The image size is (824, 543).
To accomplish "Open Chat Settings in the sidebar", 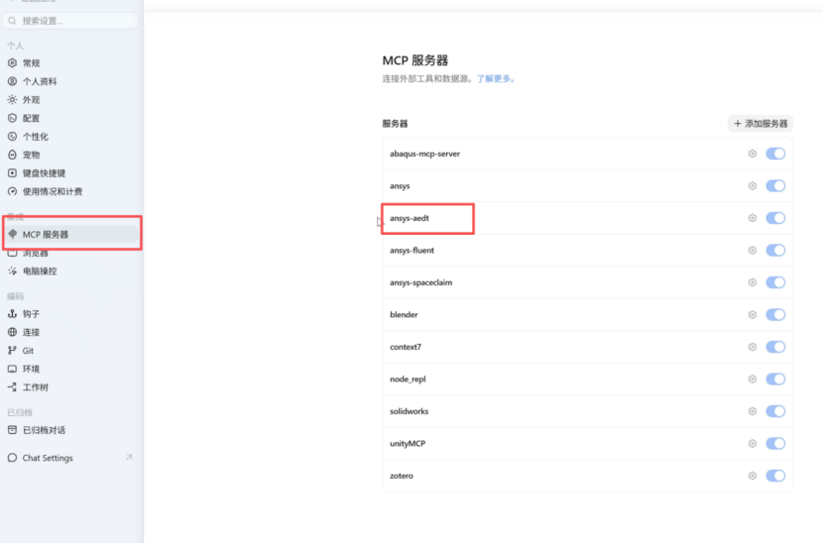I will [70, 458].
